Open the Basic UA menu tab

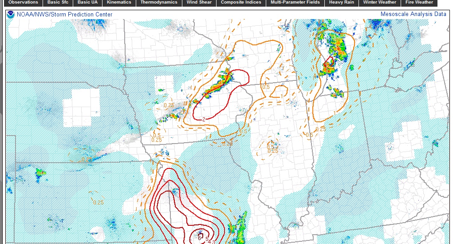coord(87,3)
